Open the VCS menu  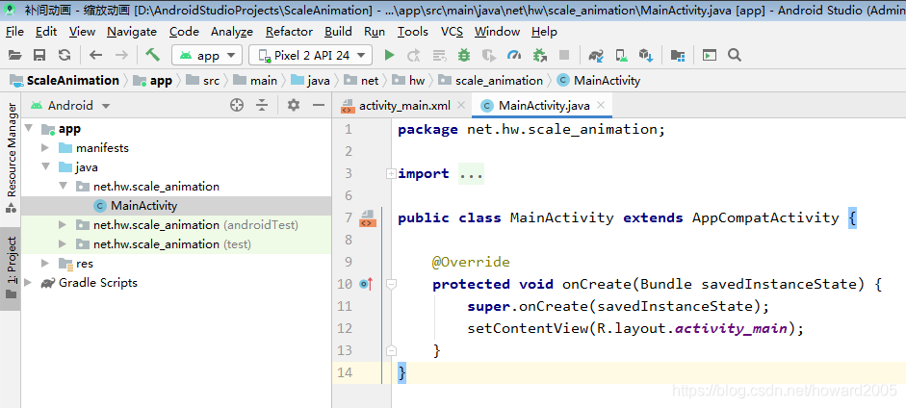(x=452, y=32)
